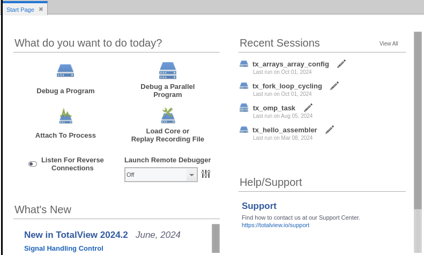Edit the tx_arrays_array_config session with pencil icon
424x255 pixels.
[x=341, y=64]
